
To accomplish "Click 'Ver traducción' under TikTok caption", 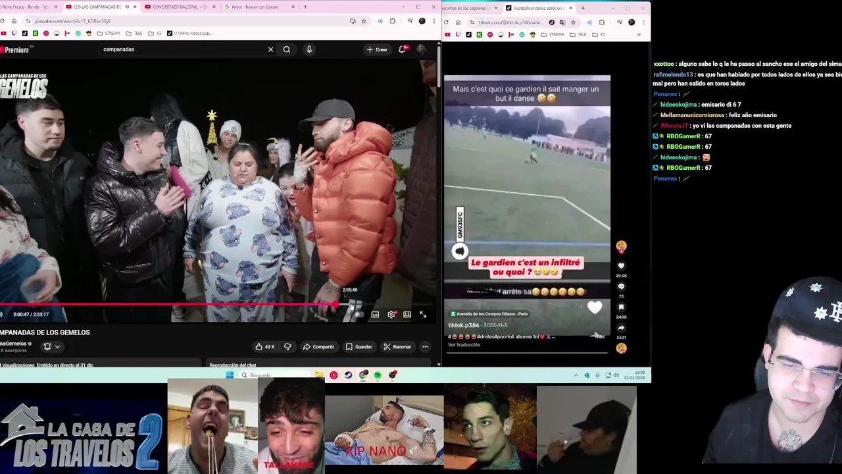I will point(464,345).
